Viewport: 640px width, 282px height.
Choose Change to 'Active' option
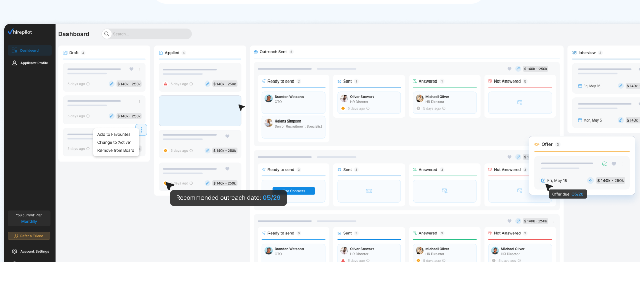coord(114,142)
